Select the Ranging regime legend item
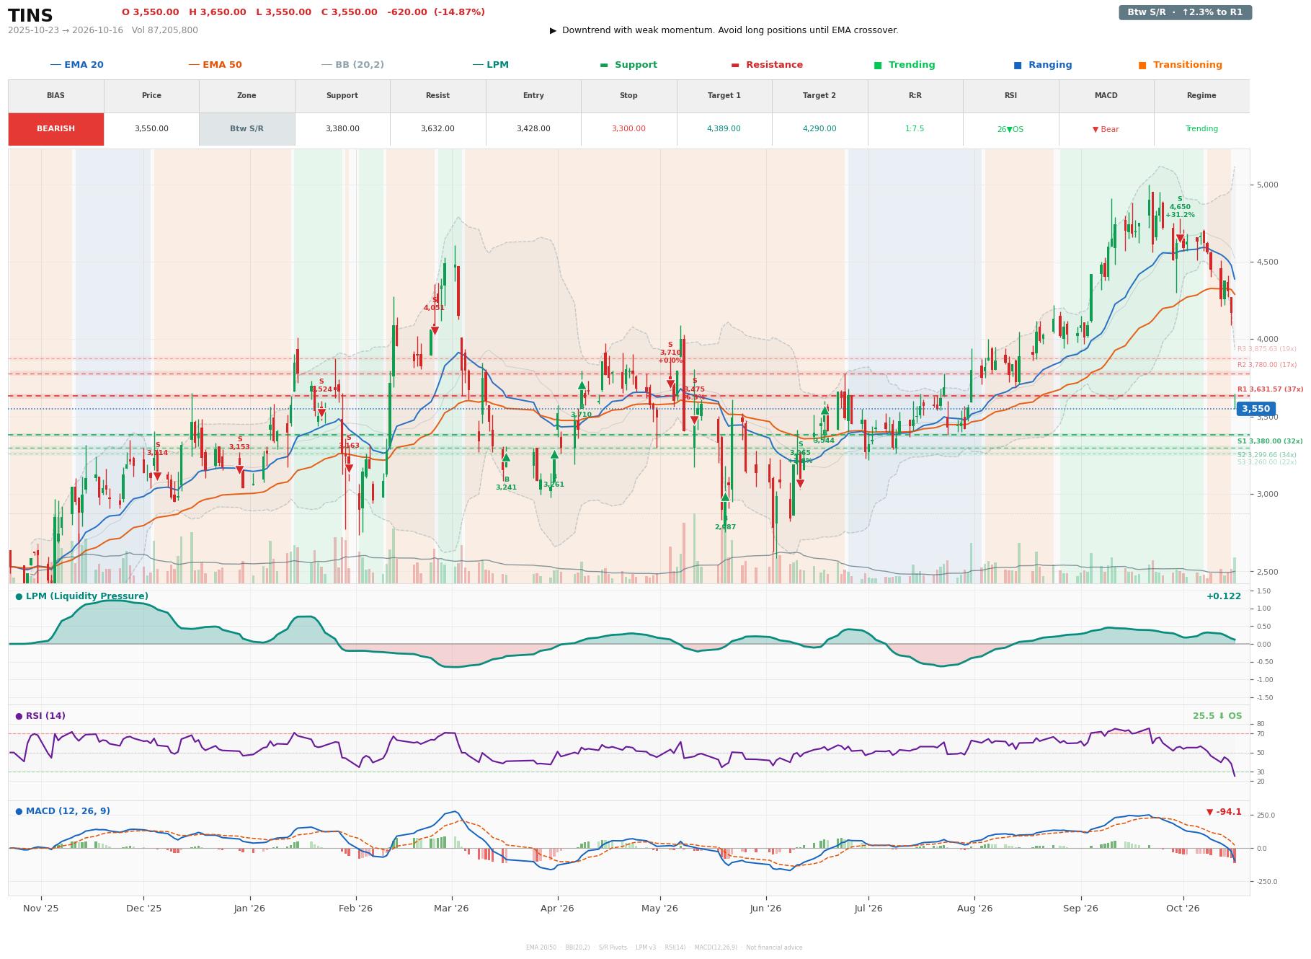 pyautogui.click(x=1043, y=65)
